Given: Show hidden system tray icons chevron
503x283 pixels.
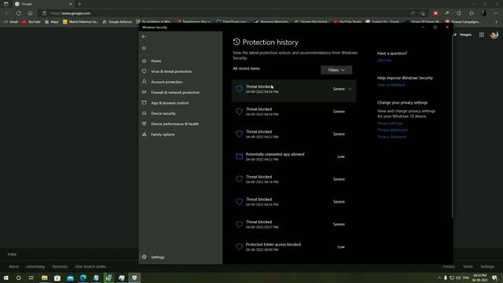Looking at the screenshot, I should [x=439, y=277].
